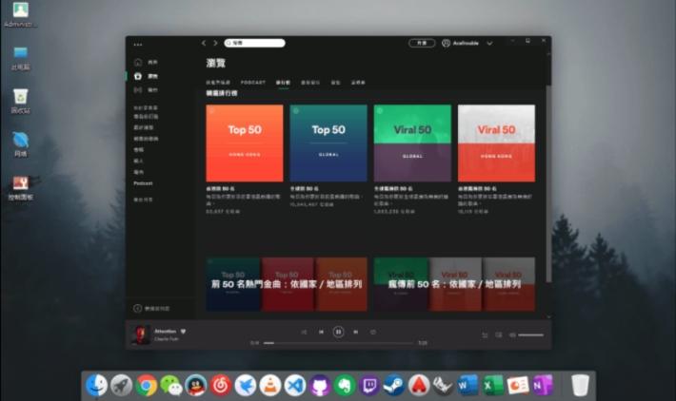Image resolution: width=676 pixels, height=401 pixels.
Task: Mute with the volume speaker icon
Action: tap(512, 335)
